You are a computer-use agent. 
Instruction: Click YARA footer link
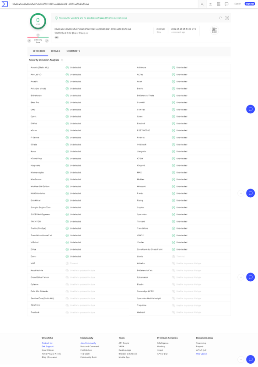click(121, 346)
